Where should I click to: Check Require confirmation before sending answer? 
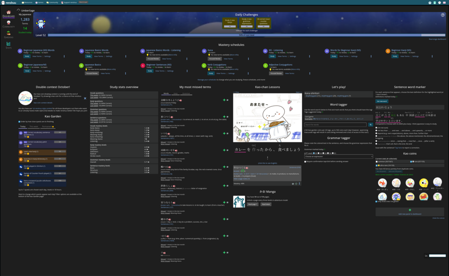click(305, 161)
